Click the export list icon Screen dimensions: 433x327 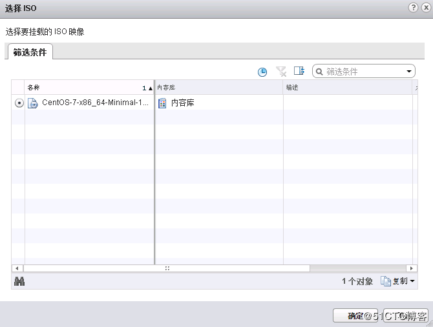point(299,72)
